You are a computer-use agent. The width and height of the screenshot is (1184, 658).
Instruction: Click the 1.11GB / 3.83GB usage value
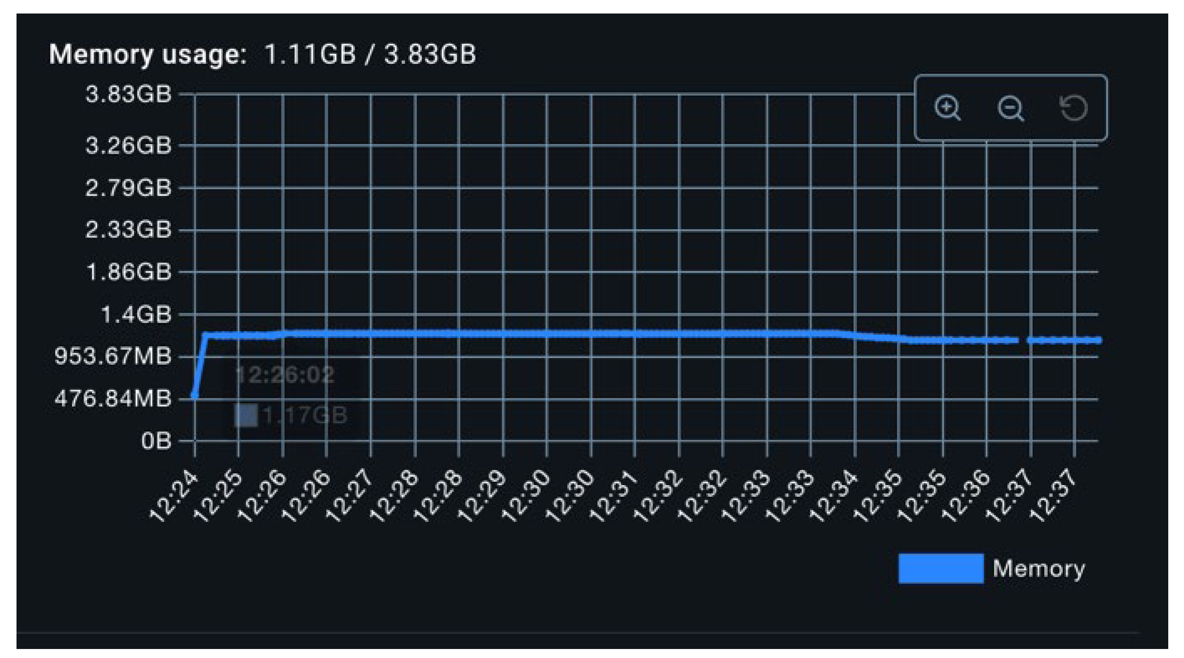coord(370,54)
